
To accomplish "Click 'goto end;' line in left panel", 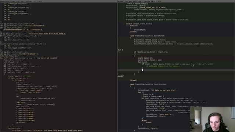I will [x=21, y=122].
